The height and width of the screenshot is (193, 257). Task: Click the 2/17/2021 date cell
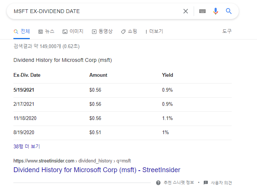[x=24, y=104]
